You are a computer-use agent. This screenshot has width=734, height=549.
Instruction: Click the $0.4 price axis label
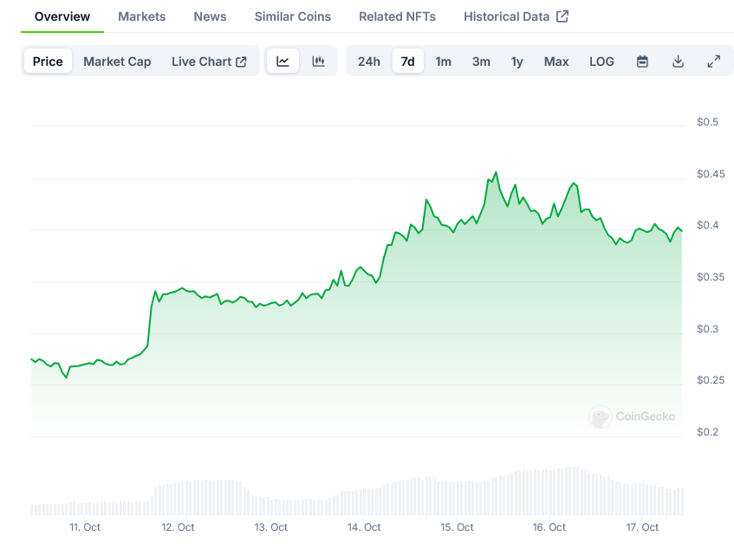[707, 225]
